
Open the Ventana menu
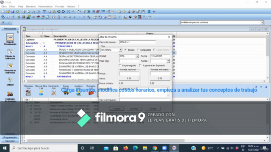click(71, 7)
